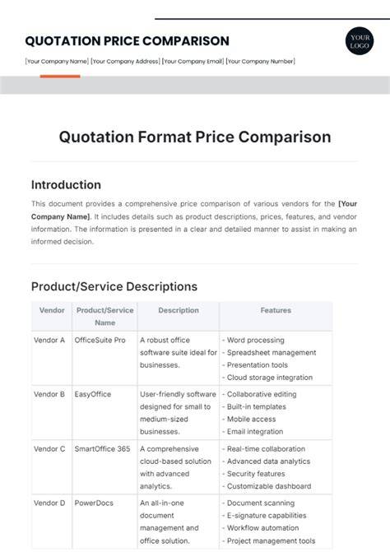
Task: Click the Introduction section heading
Action: tap(66, 185)
